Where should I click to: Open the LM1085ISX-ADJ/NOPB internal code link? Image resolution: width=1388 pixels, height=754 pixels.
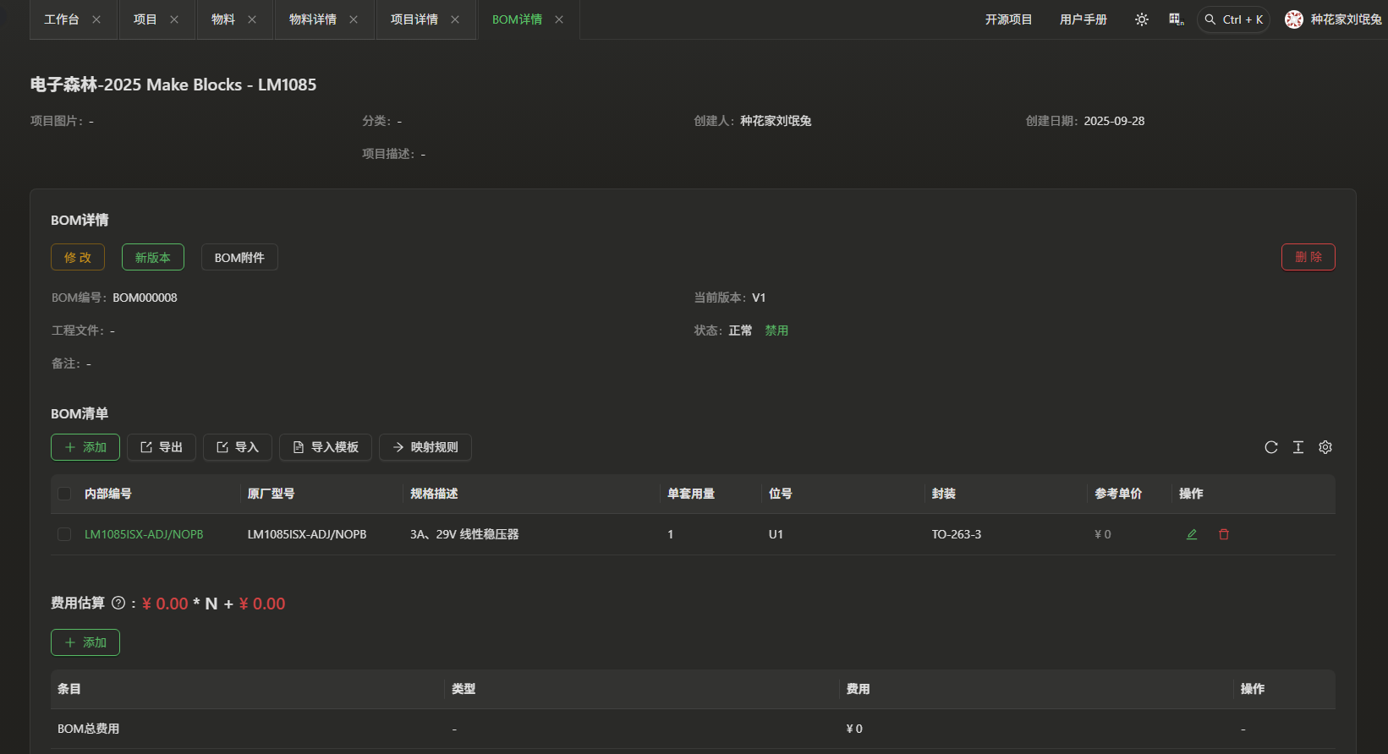coord(144,534)
